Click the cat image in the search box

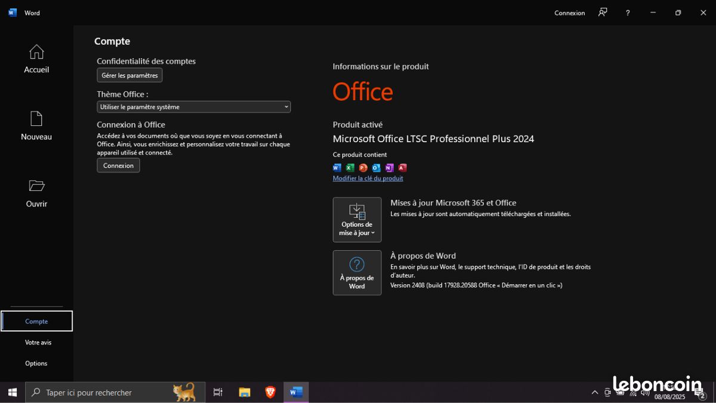(x=184, y=392)
